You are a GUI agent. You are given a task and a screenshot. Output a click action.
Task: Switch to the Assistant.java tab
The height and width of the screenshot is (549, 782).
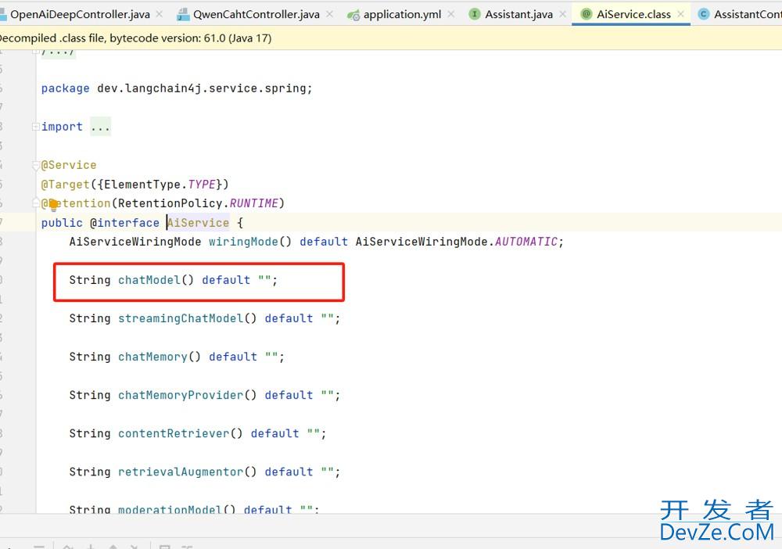coord(518,14)
